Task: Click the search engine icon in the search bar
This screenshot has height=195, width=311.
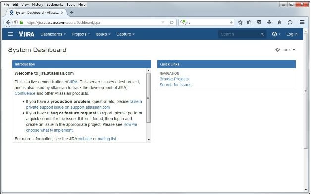Action: coord(183,22)
